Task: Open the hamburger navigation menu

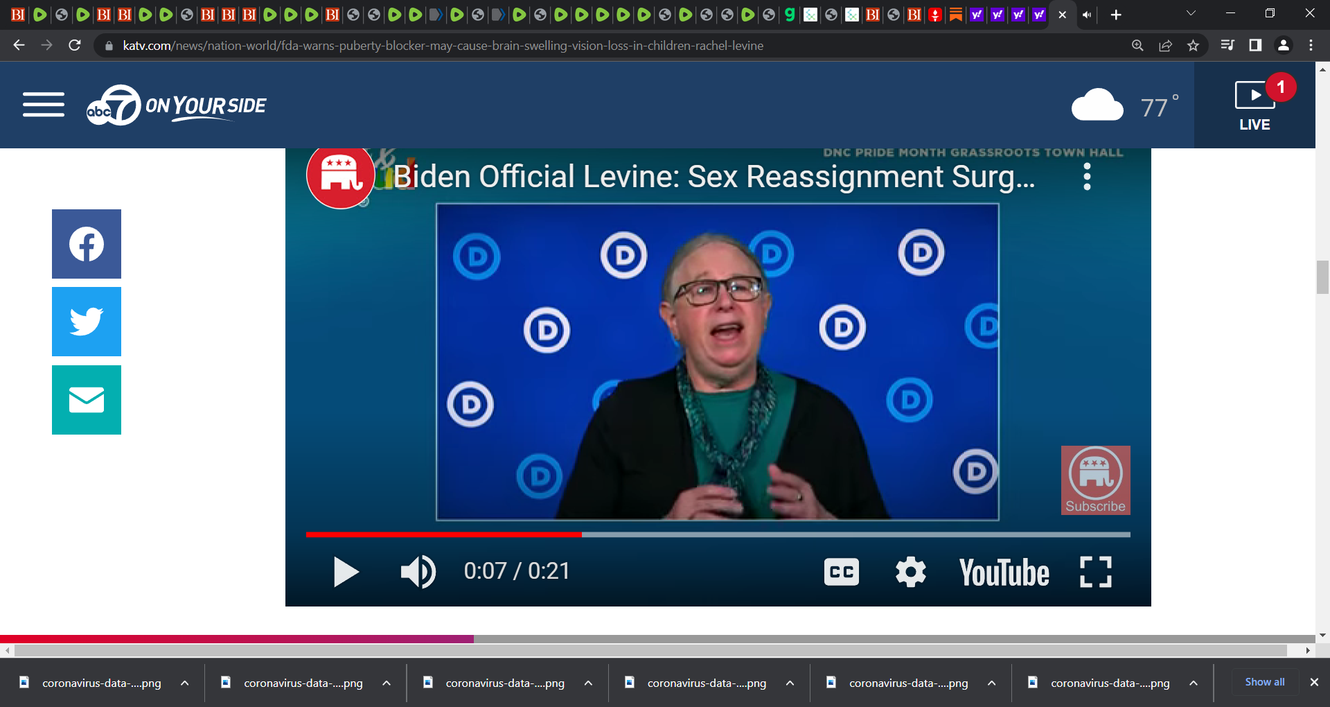Action: tap(43, 105)
